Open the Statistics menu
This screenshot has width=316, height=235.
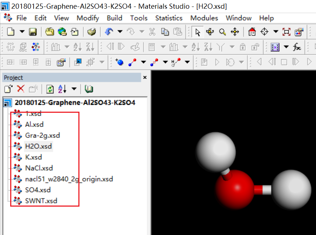[x=169, y=18]
